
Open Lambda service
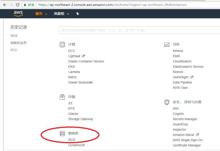(x=74, y=72)
